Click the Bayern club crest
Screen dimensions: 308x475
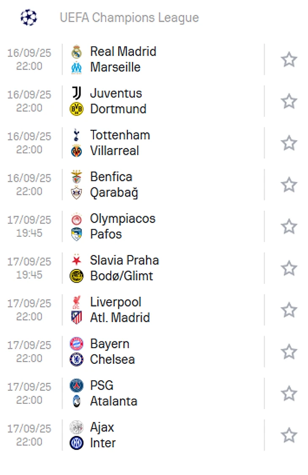coord(76,344)
